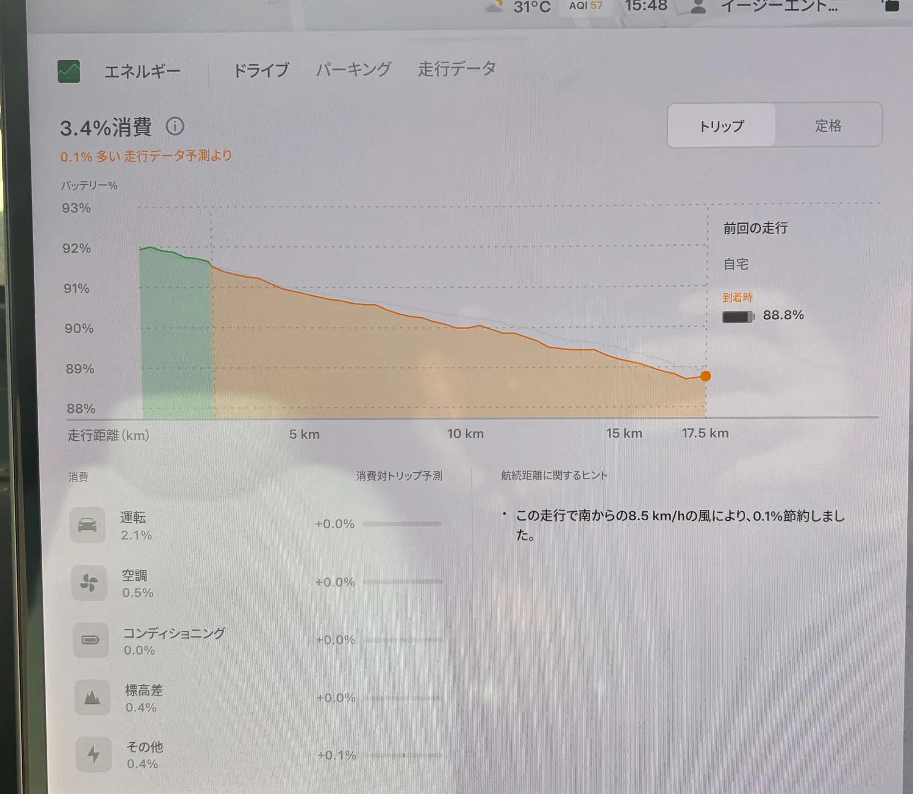
Task: Open the green Energy app icon
Action: pos(69,71)
